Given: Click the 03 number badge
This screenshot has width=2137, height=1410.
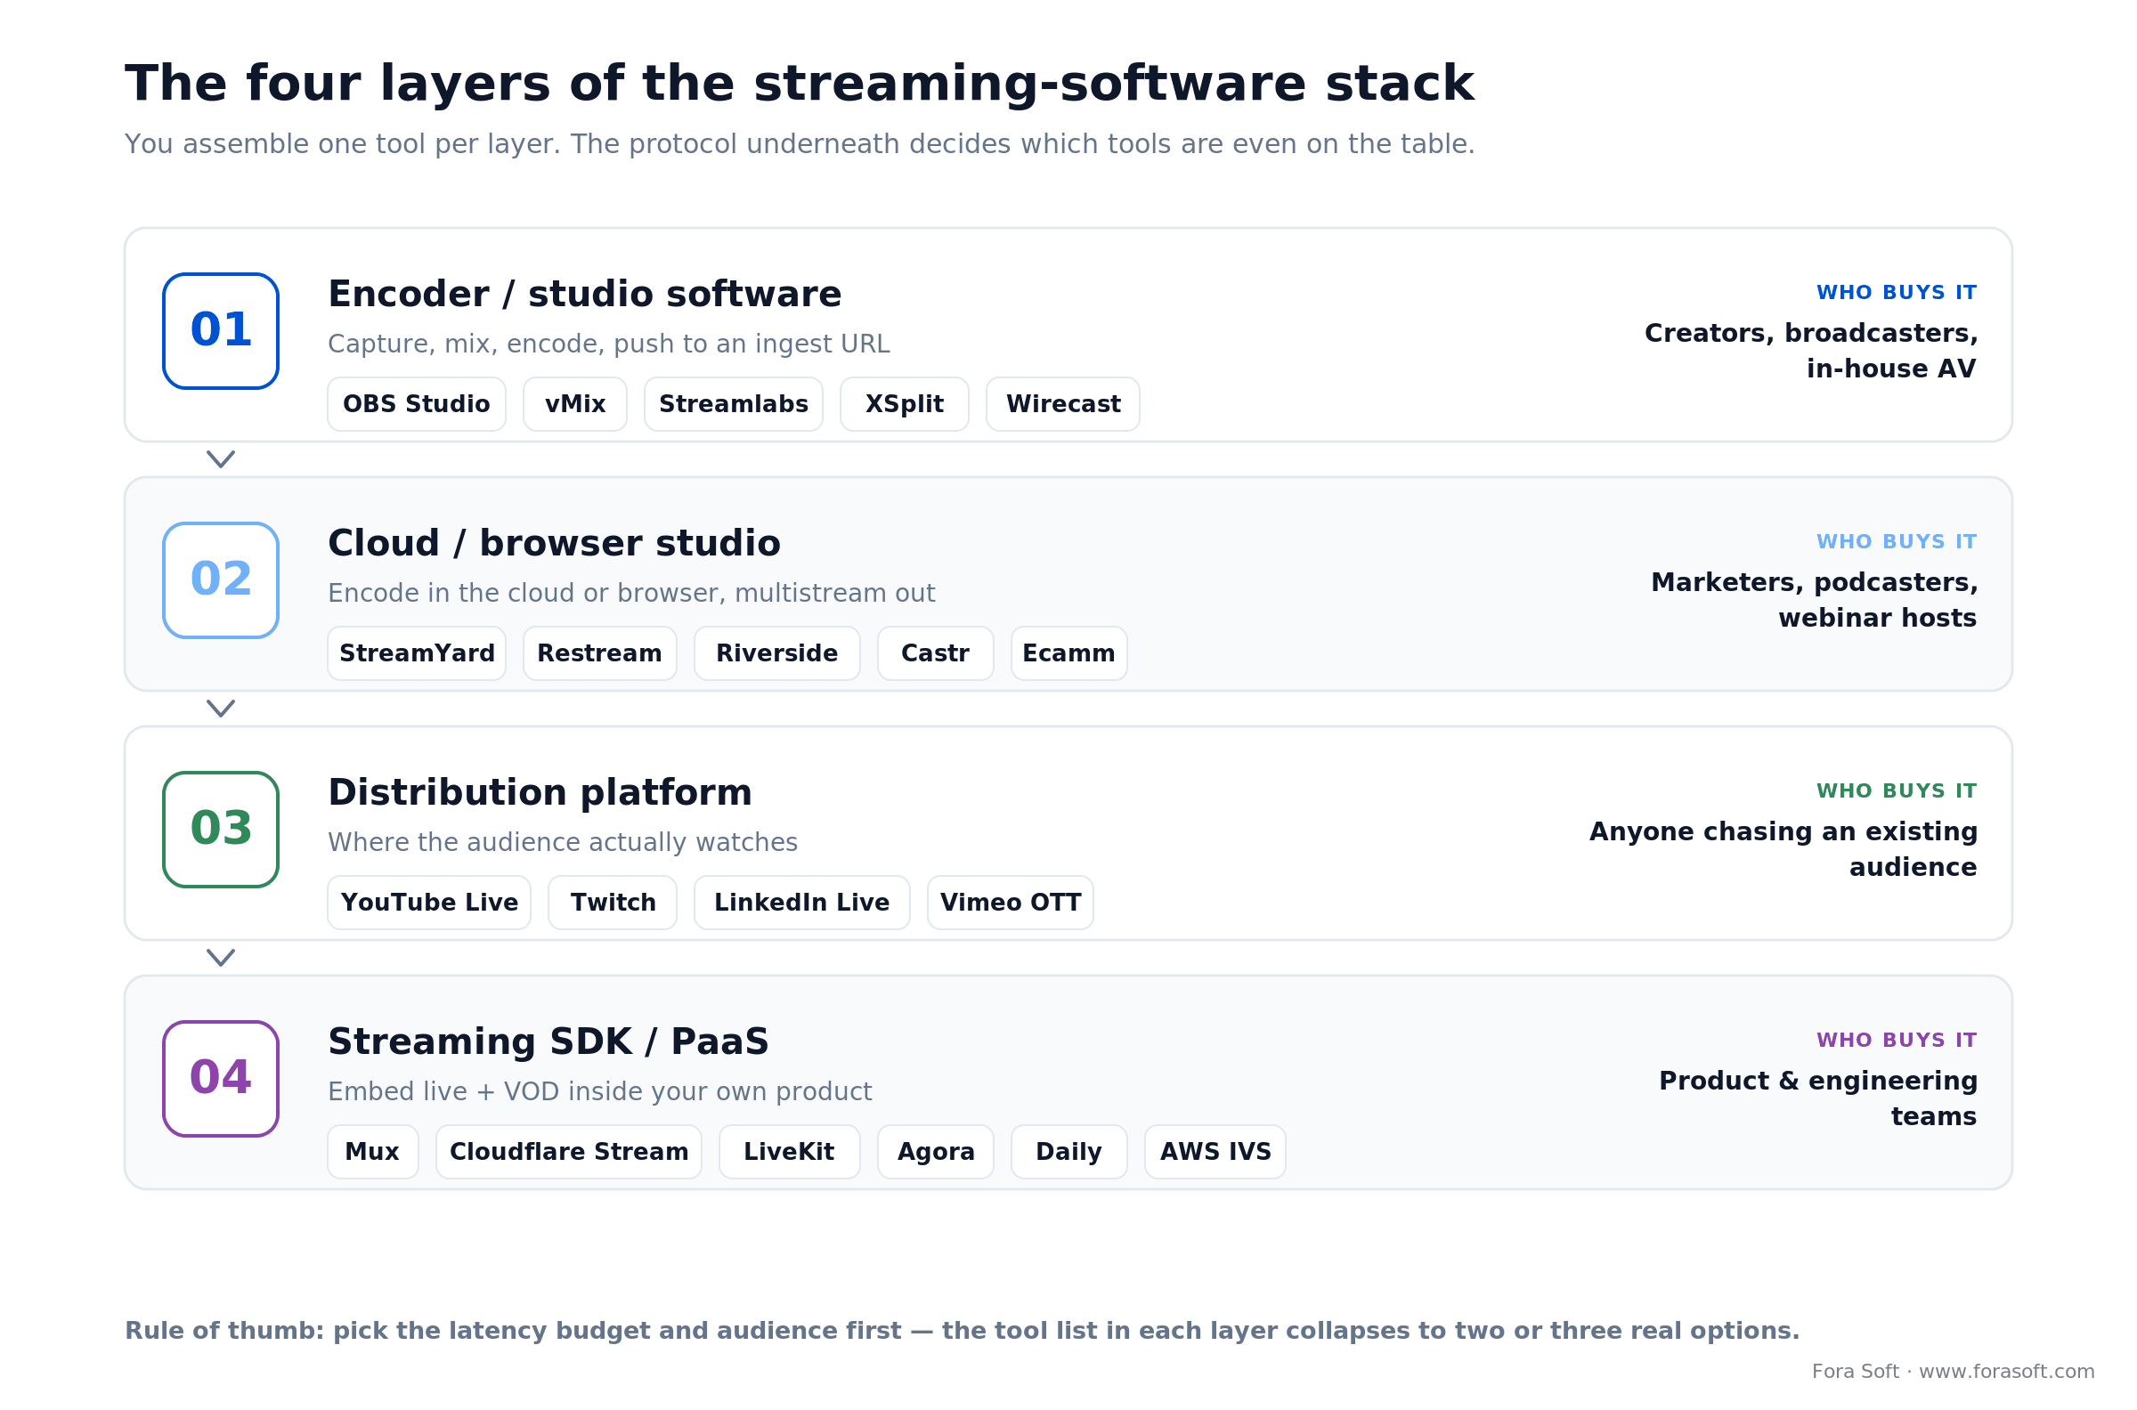Looking at the screenshot, I should click(220, 829).
